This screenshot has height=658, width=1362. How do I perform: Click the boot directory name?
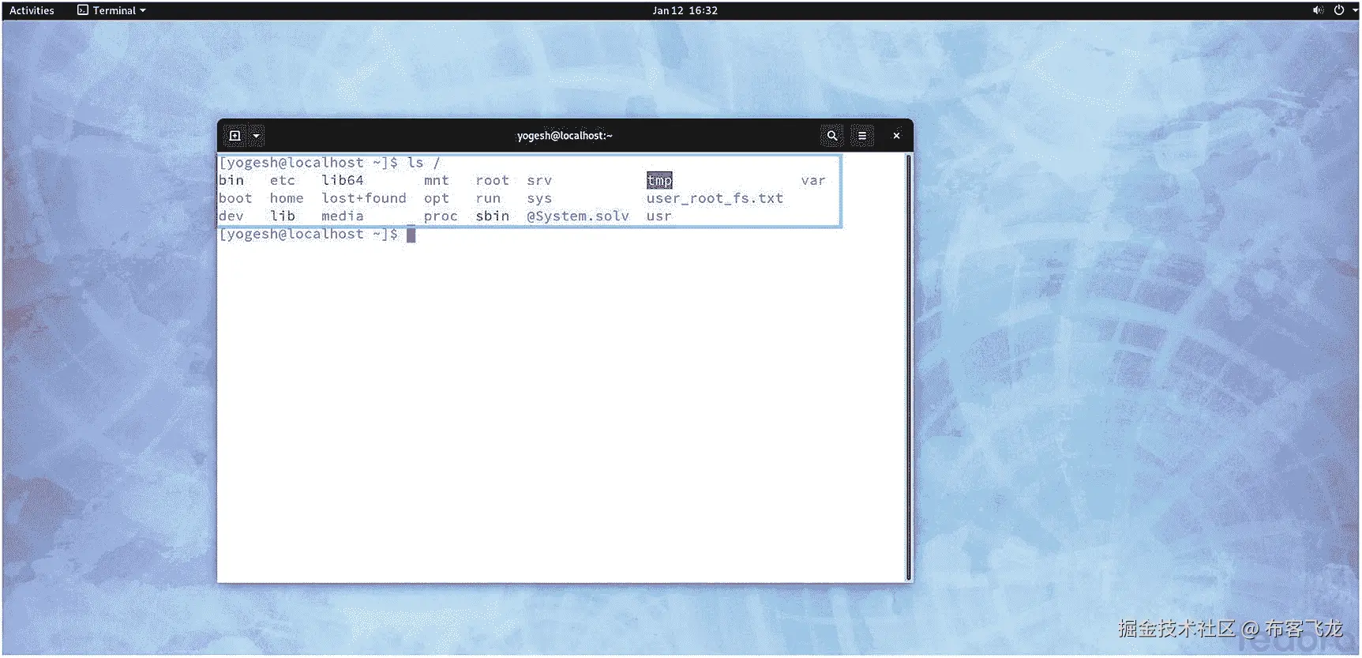235,198
